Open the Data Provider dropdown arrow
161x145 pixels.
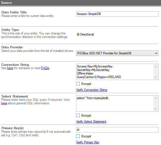point(156,53)
